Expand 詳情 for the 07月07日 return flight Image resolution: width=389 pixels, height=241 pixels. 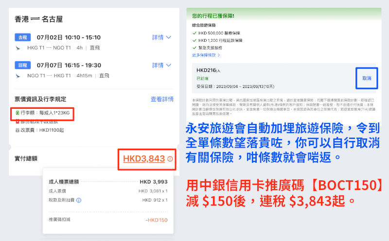click(x=161, y=65)
